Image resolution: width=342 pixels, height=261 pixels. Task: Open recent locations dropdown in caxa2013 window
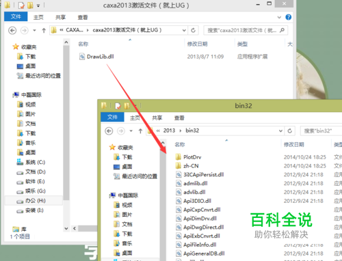(34, 30)
